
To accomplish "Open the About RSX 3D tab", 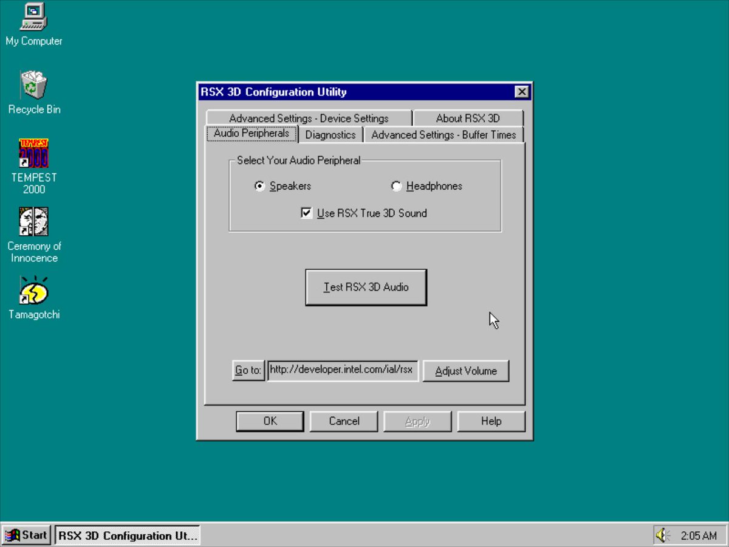I will 468,119.
